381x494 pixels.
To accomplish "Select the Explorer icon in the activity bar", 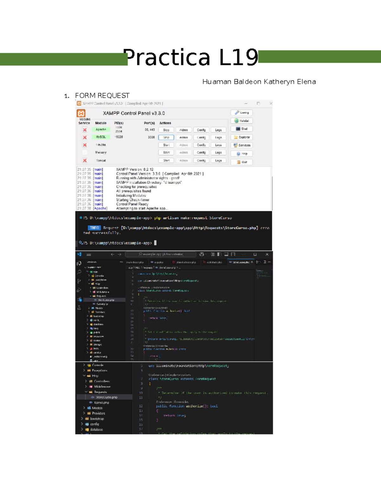I will [x=79, y=264].
